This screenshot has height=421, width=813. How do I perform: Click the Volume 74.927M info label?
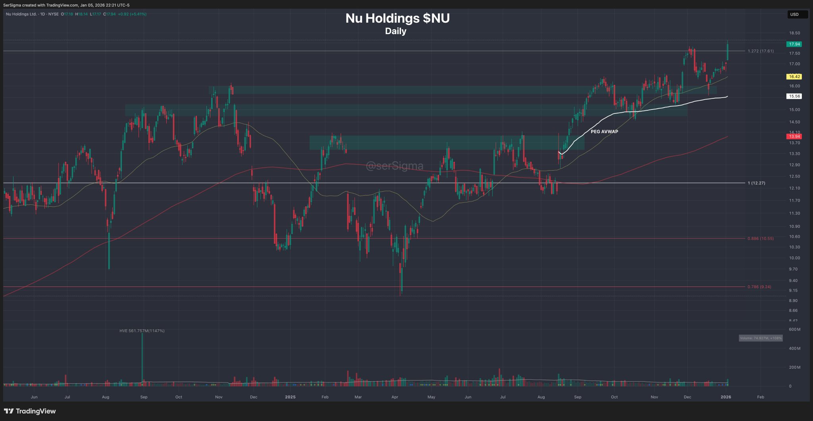pyautogui.click(x=760, y=338)
